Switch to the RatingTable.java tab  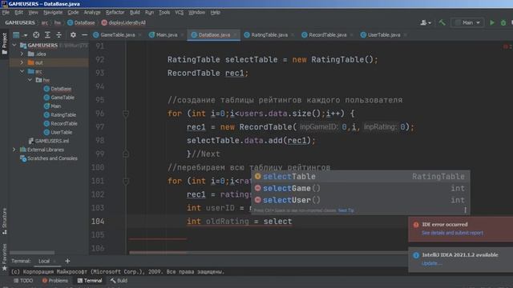tap(269, 34)
